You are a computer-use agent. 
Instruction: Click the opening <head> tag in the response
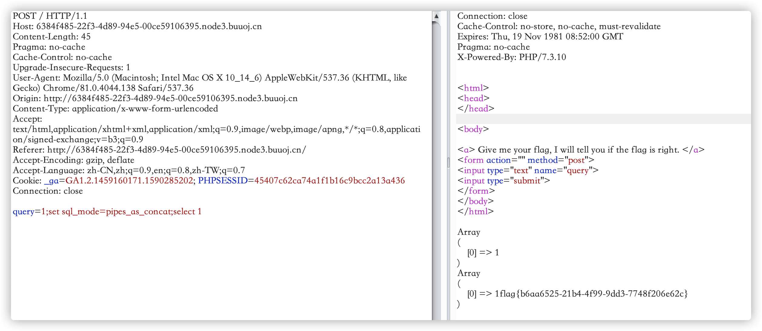(x=473, y=98)
